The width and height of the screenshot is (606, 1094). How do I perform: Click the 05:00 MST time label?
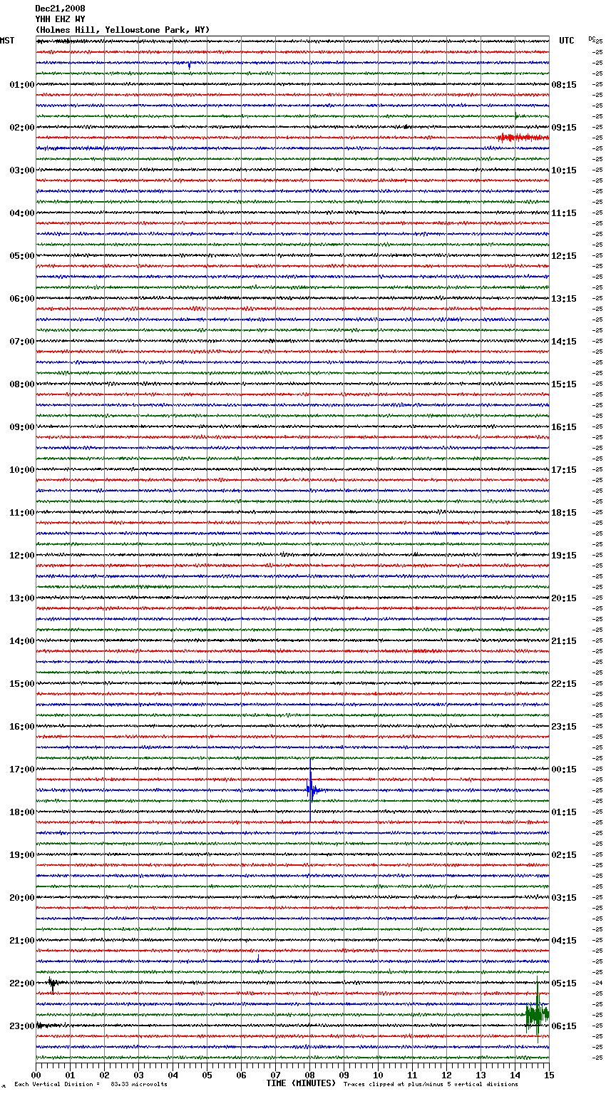point(22,256)
